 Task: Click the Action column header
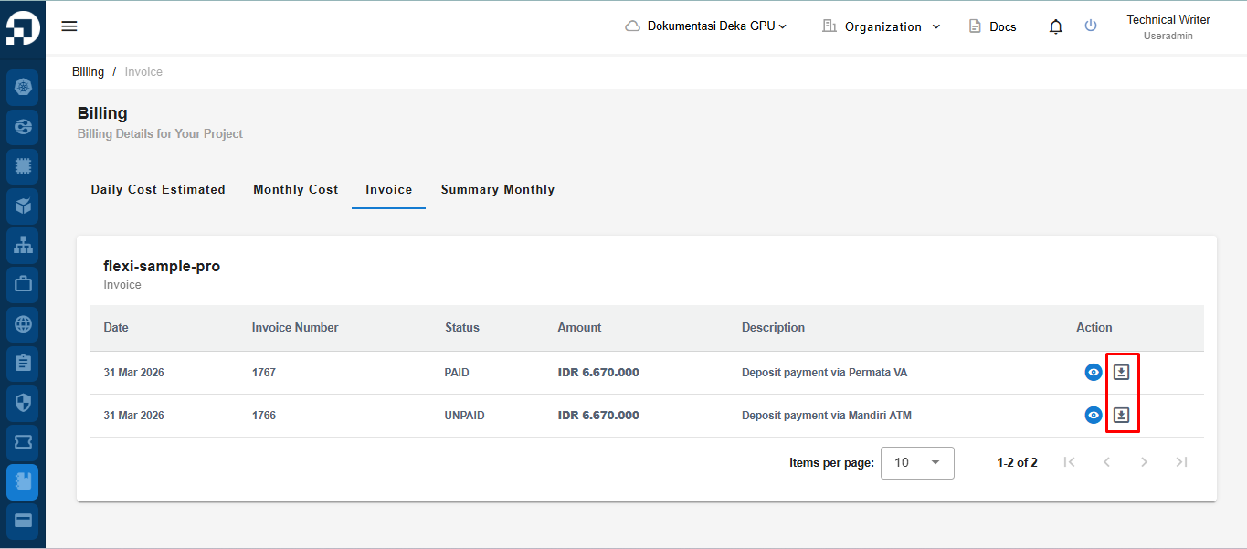(x=1094, y=327)
